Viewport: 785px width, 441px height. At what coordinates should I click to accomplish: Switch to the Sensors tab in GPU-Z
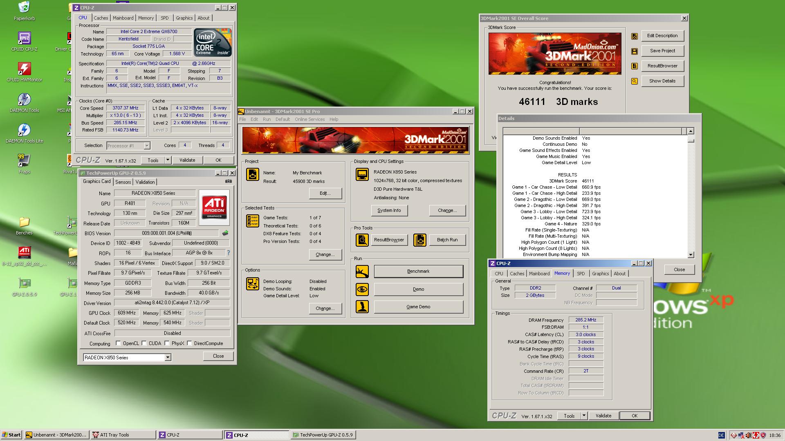pos(123,182)
